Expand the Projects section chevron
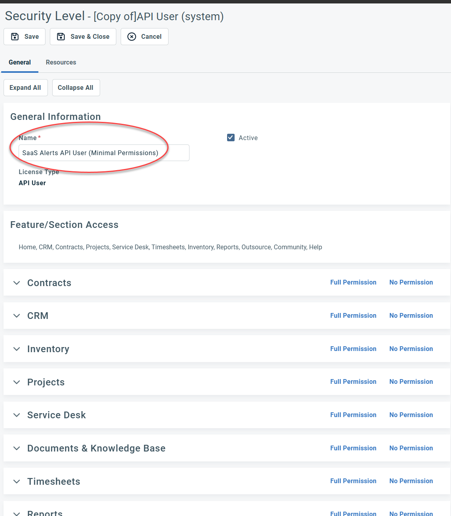 tap(17, 382)
